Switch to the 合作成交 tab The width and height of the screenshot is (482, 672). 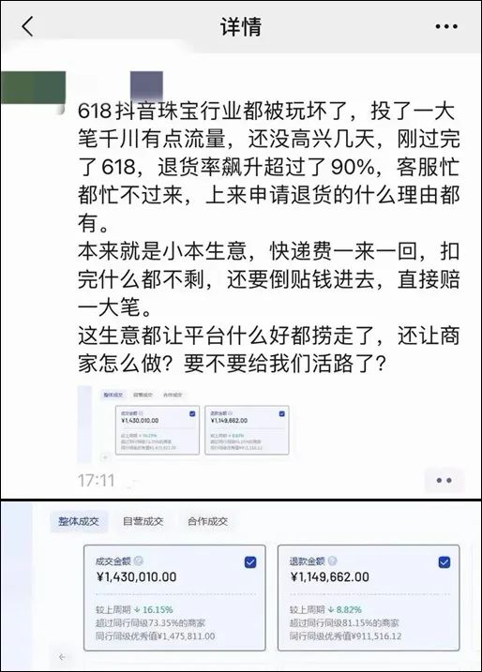point(207,521)
